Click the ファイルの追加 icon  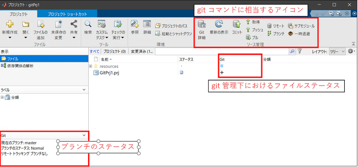pyautogui.click(x=41, y=24)
